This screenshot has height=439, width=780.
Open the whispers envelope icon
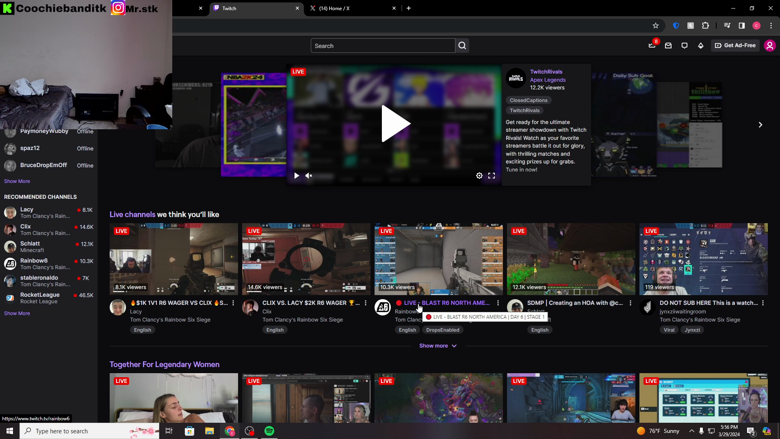point(668,46)
